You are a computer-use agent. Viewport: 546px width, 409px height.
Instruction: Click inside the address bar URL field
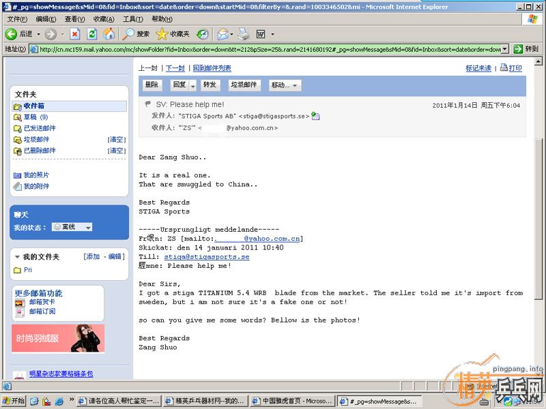coord(270,49)
